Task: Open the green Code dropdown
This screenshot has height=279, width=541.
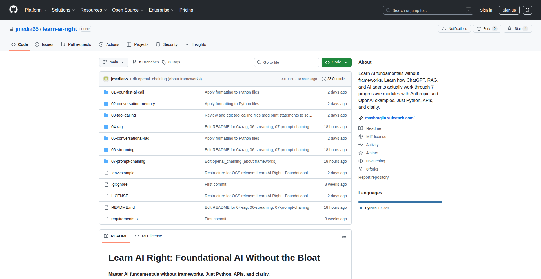Action: pyautogui.click(x=336, y=62)
